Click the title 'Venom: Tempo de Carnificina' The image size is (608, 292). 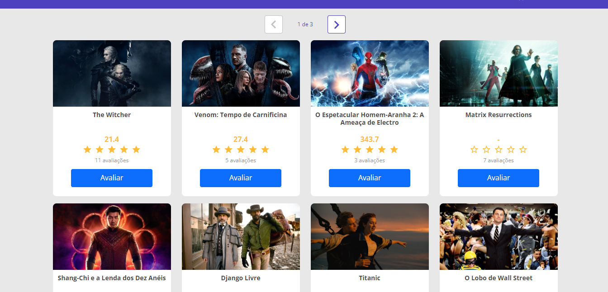[241, 115]
